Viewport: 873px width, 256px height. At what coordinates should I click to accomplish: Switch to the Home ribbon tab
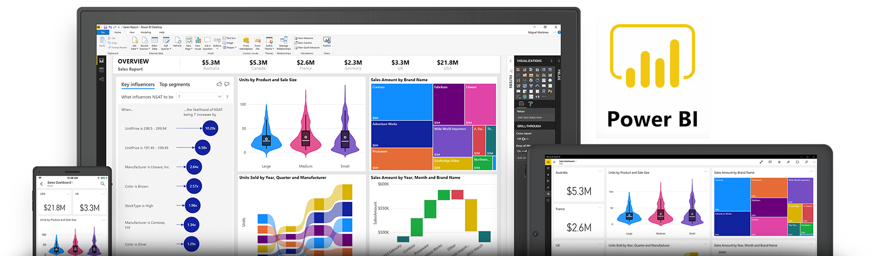118,32
